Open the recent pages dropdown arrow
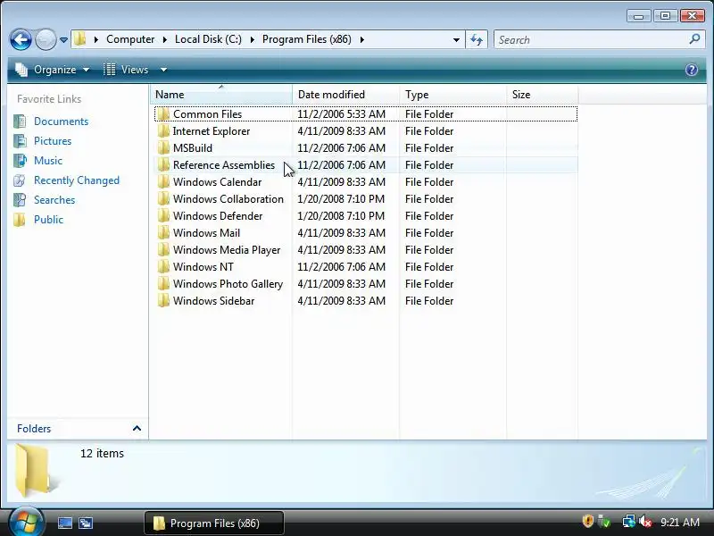The image size is (714, 536). 63,40
